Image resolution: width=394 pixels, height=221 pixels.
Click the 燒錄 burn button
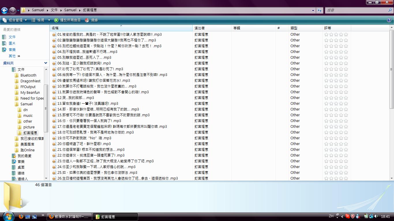coord(91,20)
